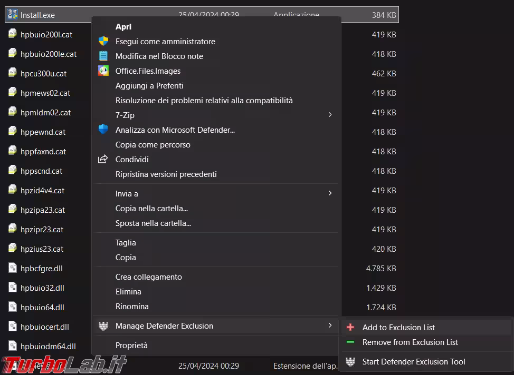Choose Copia come percorso
Image resolution: width=514 pixels, height=375 pixels.
pyautogui.click(x=153, y=144)
